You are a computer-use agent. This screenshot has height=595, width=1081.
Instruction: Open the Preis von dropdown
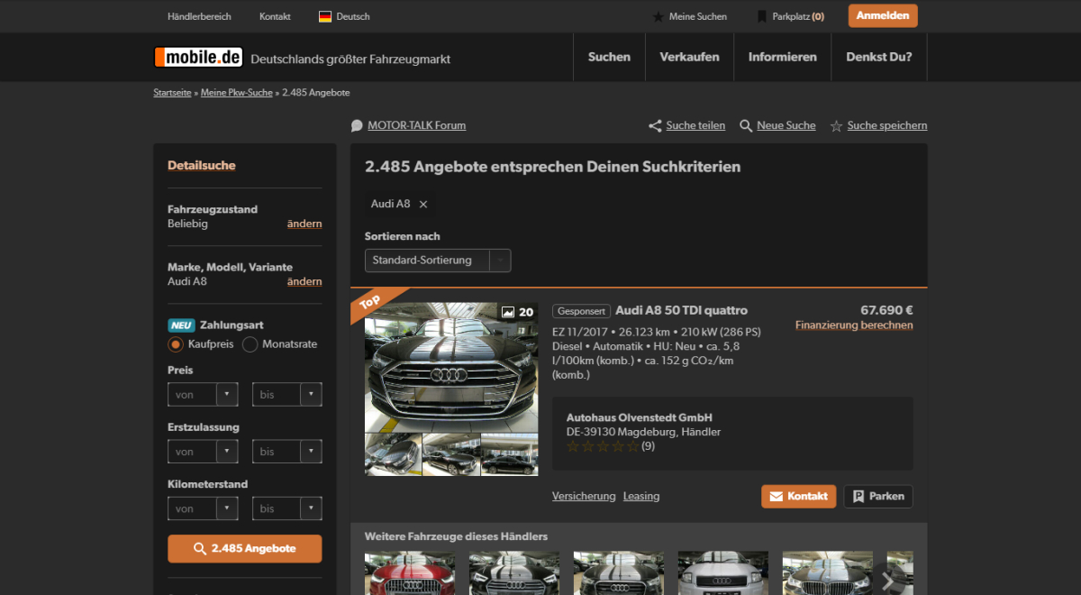[203, 395]
